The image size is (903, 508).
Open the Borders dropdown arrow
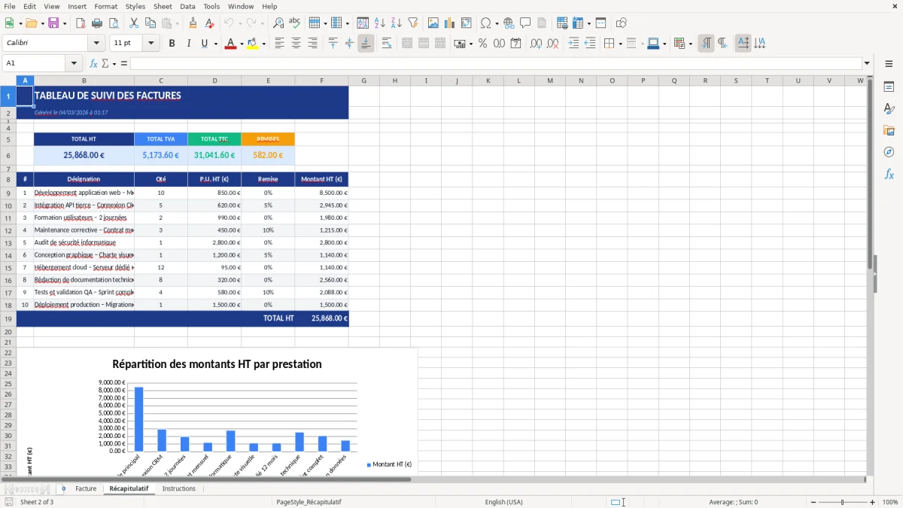(620, 44)
